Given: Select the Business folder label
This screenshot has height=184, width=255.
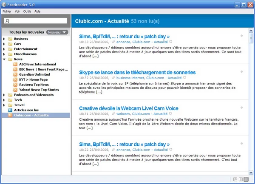Looking at the screenshot, I should coord(21,39).
